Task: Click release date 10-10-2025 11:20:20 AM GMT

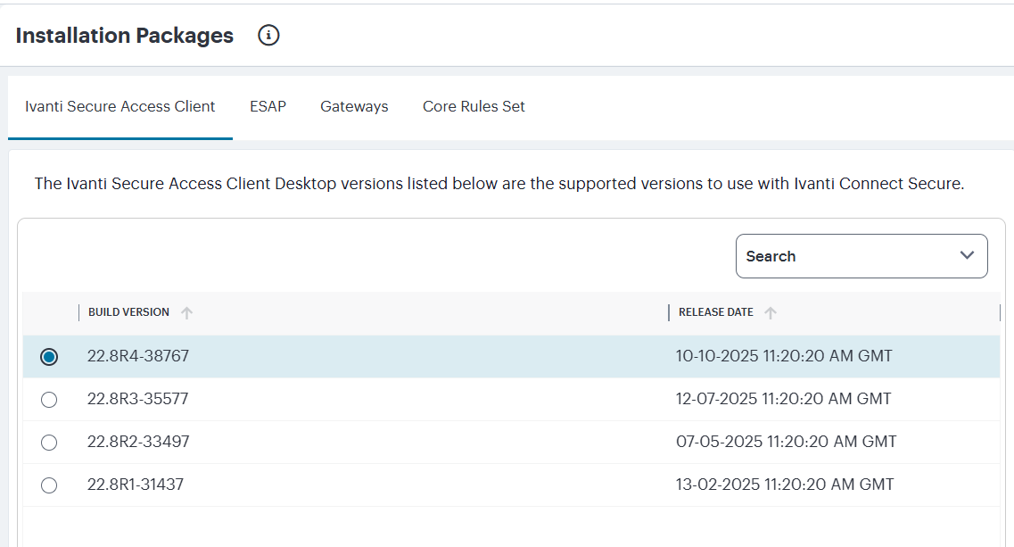Action: tap(784, 356)
